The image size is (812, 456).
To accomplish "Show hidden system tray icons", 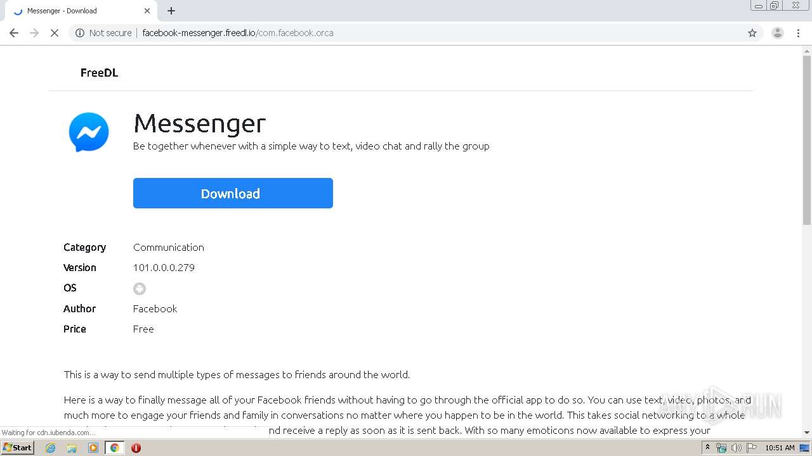I will [x=707, y=448].
